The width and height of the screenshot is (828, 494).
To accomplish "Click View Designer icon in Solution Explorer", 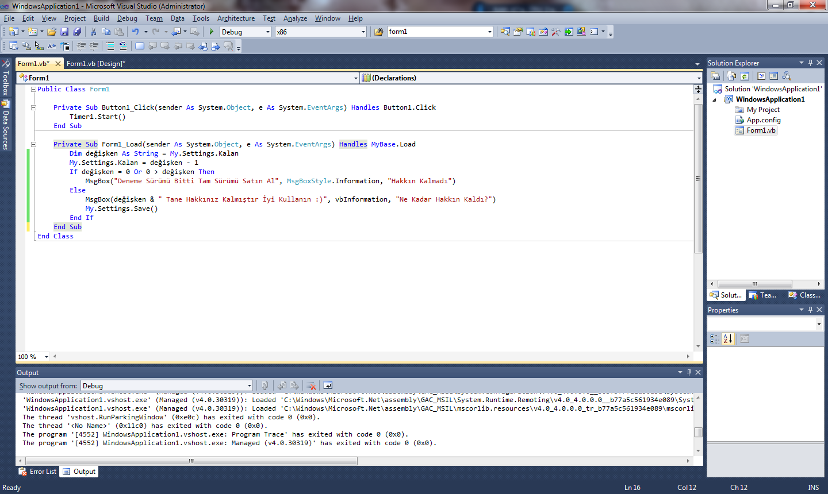I will pos(774,76).
